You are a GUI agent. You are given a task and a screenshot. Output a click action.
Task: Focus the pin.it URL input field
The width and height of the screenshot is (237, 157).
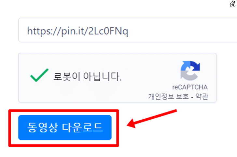(x=128, y=30)
